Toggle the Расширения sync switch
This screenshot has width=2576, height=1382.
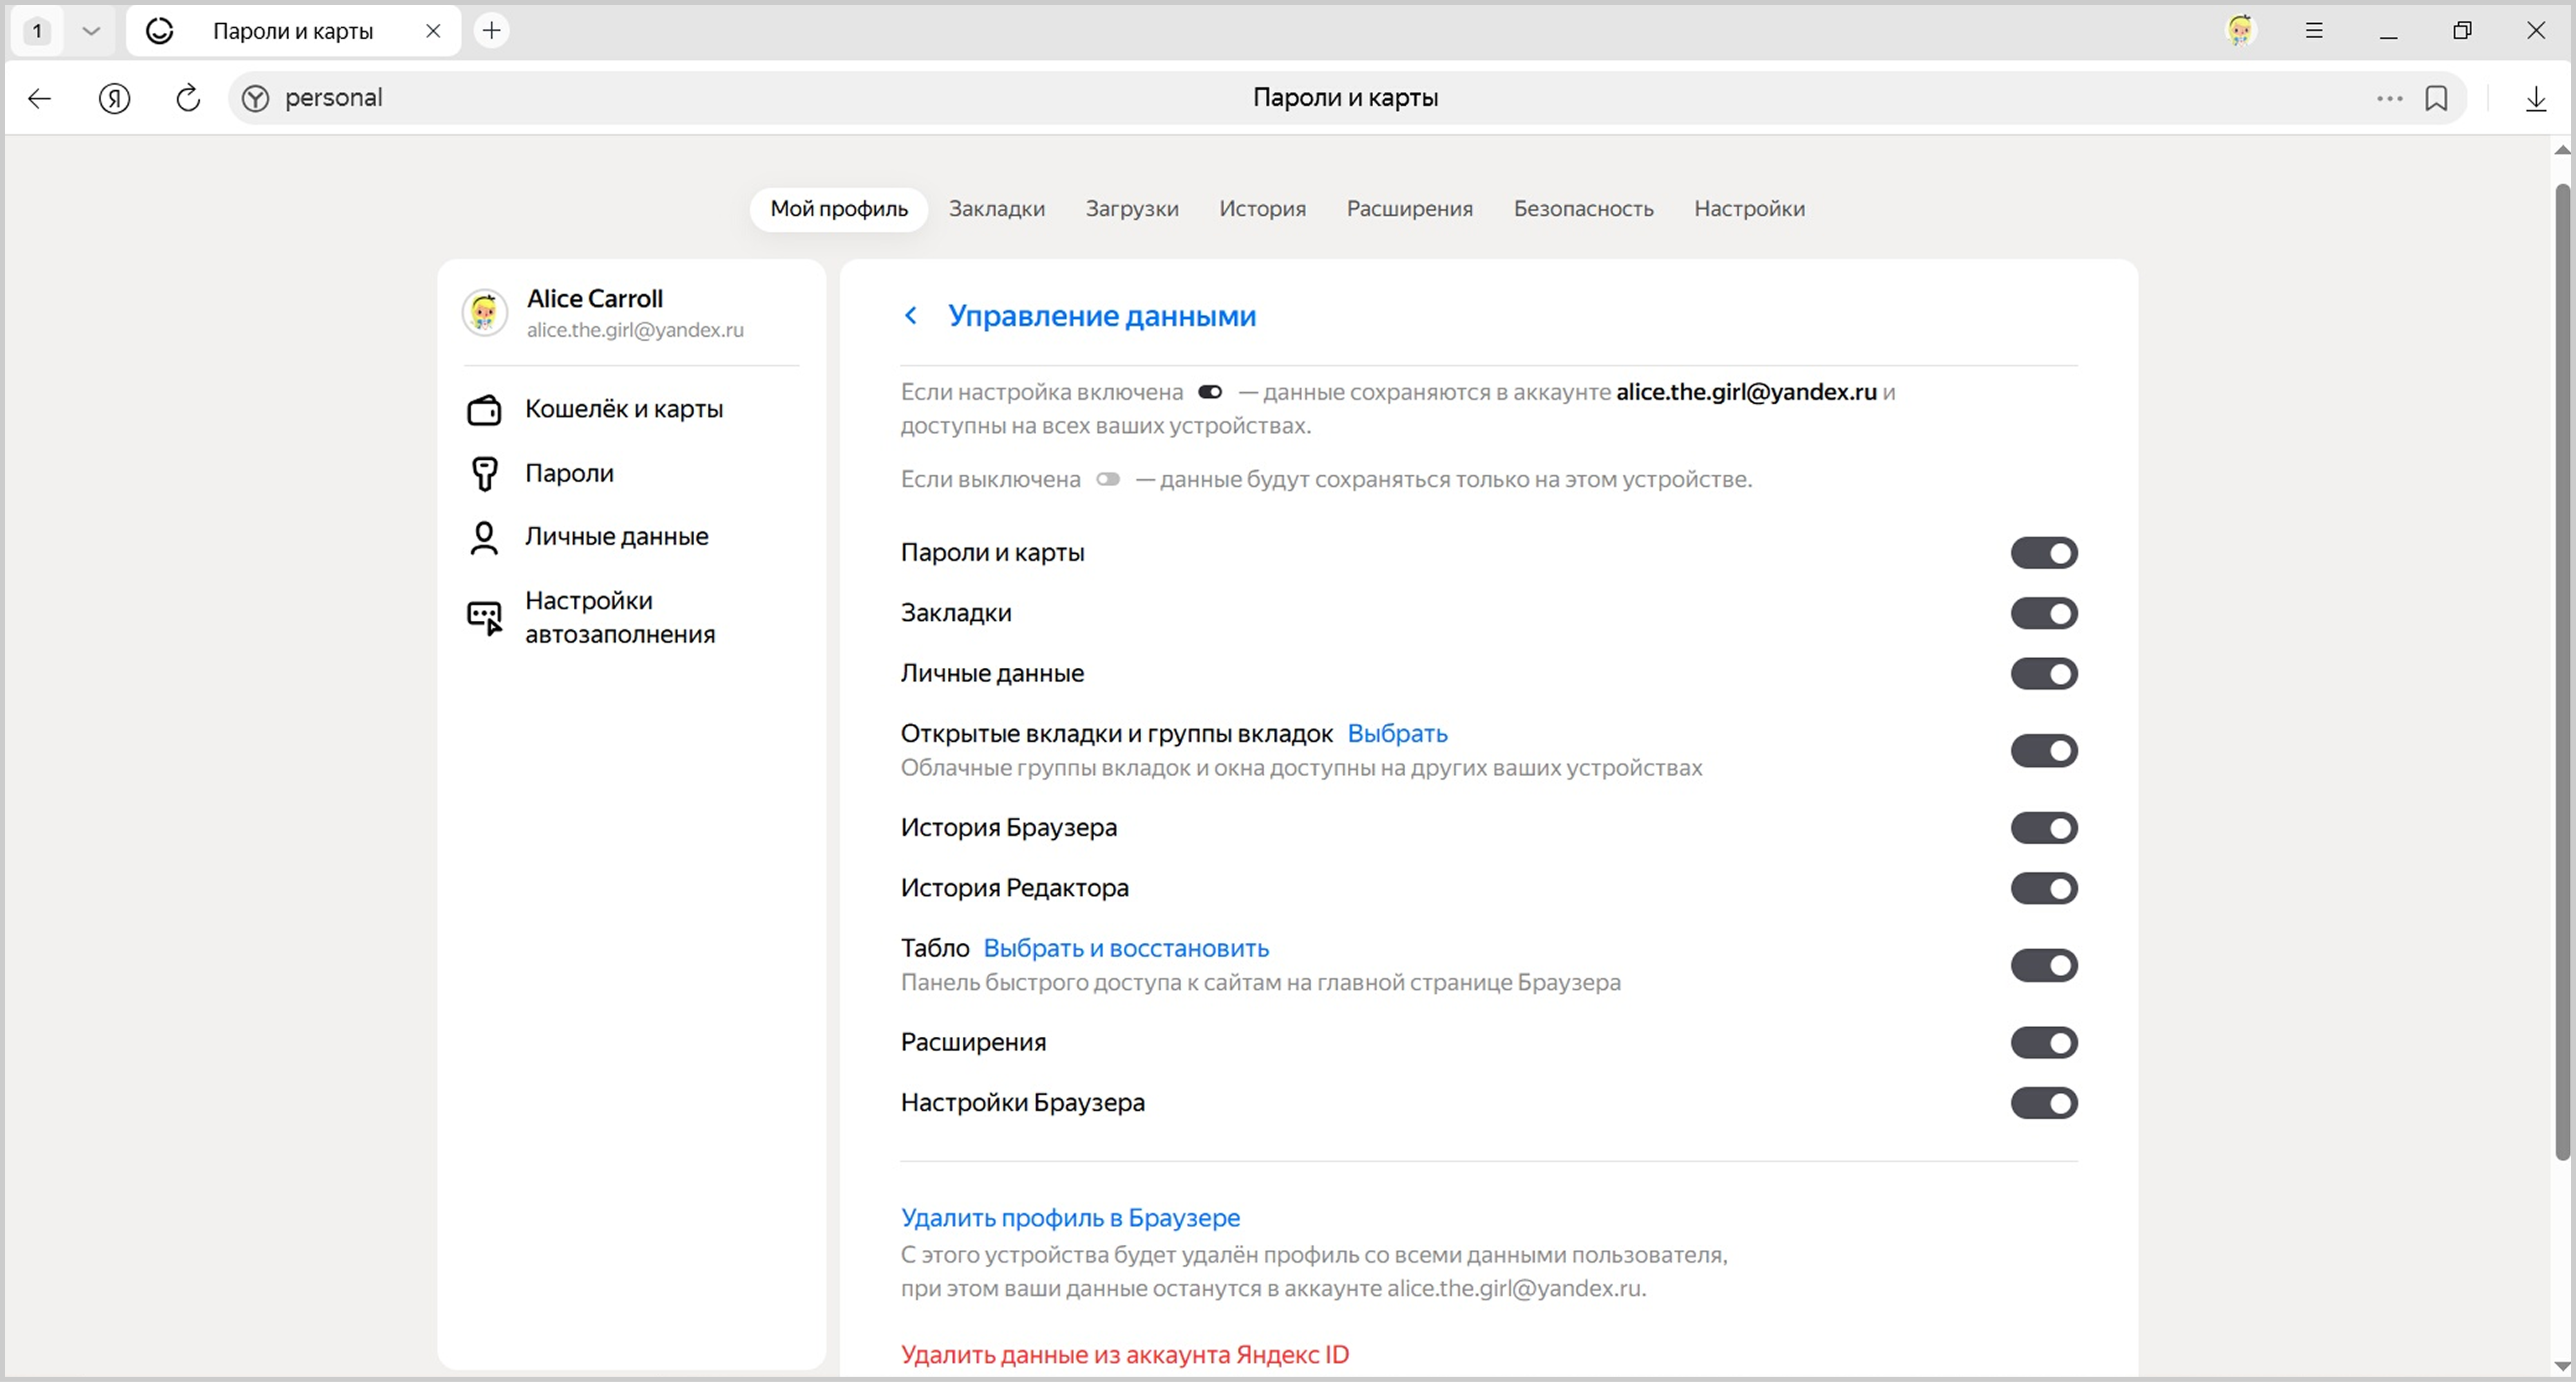[2043, 1043]
